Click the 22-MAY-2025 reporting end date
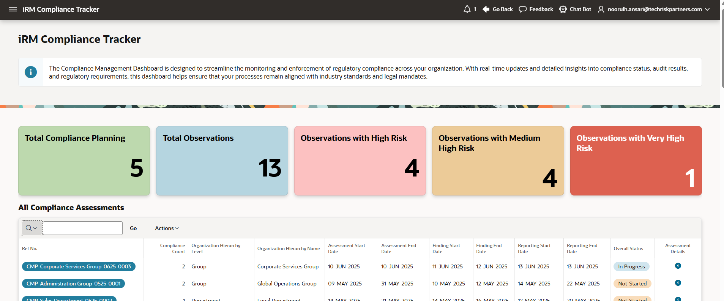The height and width of the screenshot is (301, 724). click(583, 284)
